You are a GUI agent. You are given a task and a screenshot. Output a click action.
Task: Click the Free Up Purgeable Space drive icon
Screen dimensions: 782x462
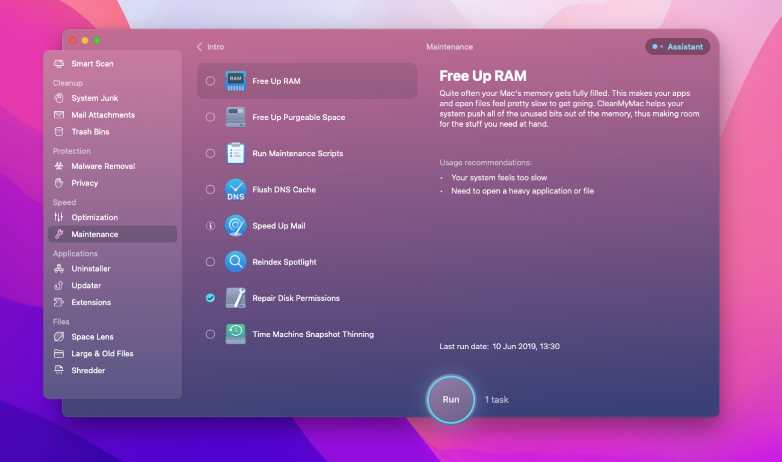click(235, 117)
